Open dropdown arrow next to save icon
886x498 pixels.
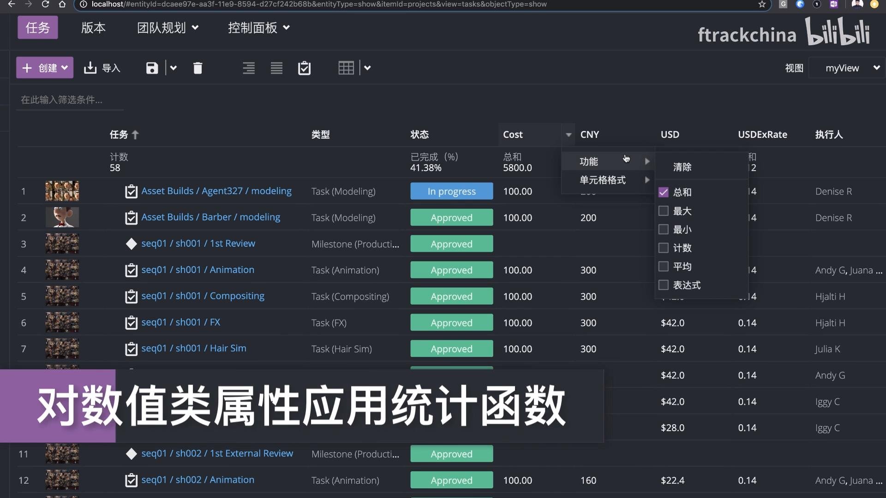(174, 68)
